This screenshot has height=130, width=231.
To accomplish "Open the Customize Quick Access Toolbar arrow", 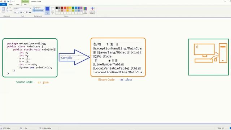I will [x=13, y=1].
